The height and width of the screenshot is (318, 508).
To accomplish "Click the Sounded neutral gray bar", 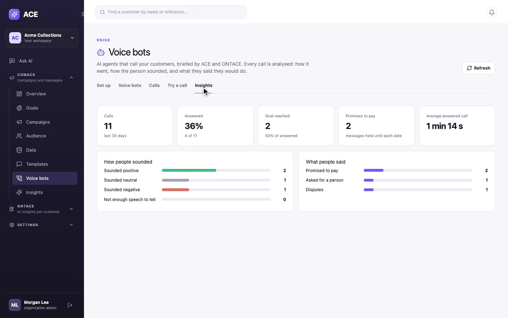I will pos(176,180).
